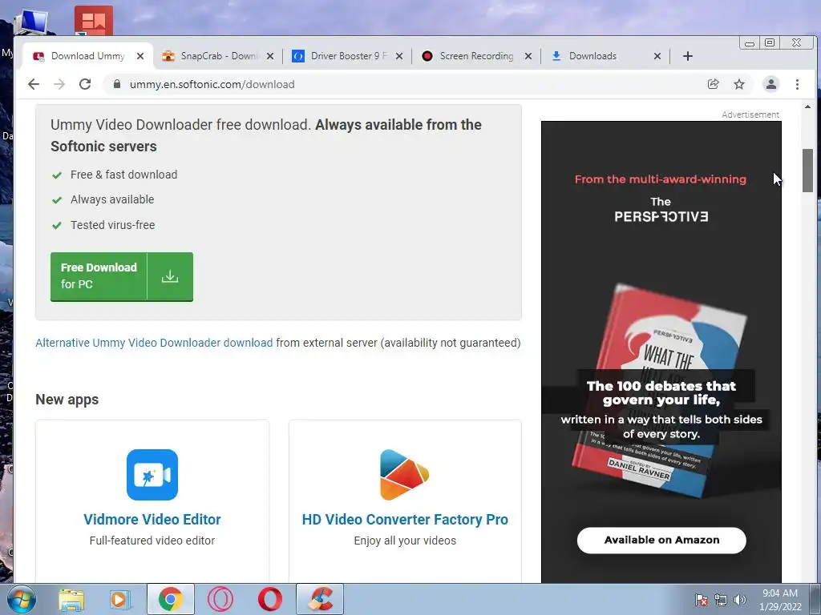Image resolution: width=821 pixels, height=615 pixels.
Task: Click the browser forward arrow
Action: [x=59, y=84]
